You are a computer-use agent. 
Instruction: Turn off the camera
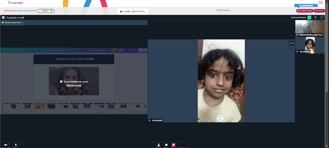(x=6, y=145)
